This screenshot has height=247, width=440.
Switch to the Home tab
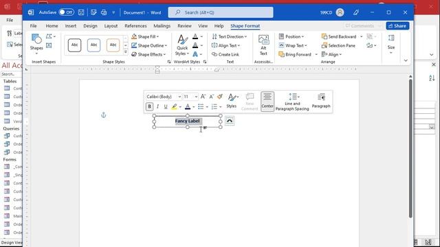pyautogui.click(x=52, y=26)
